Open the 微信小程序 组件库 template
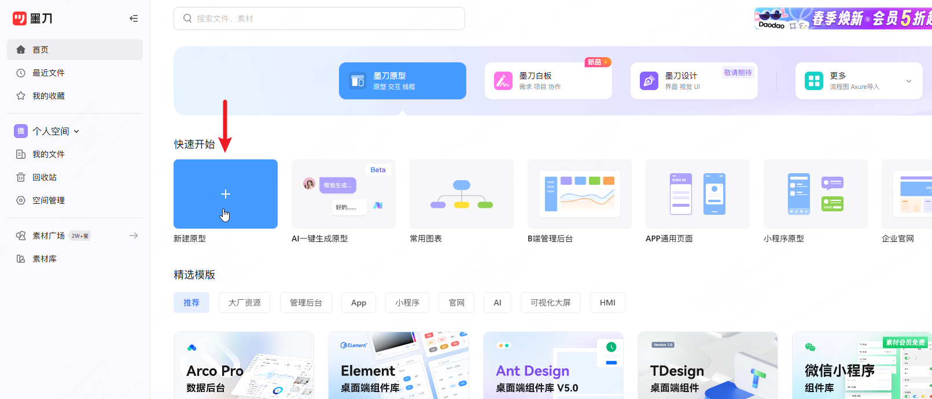 [x=862, y=365]
